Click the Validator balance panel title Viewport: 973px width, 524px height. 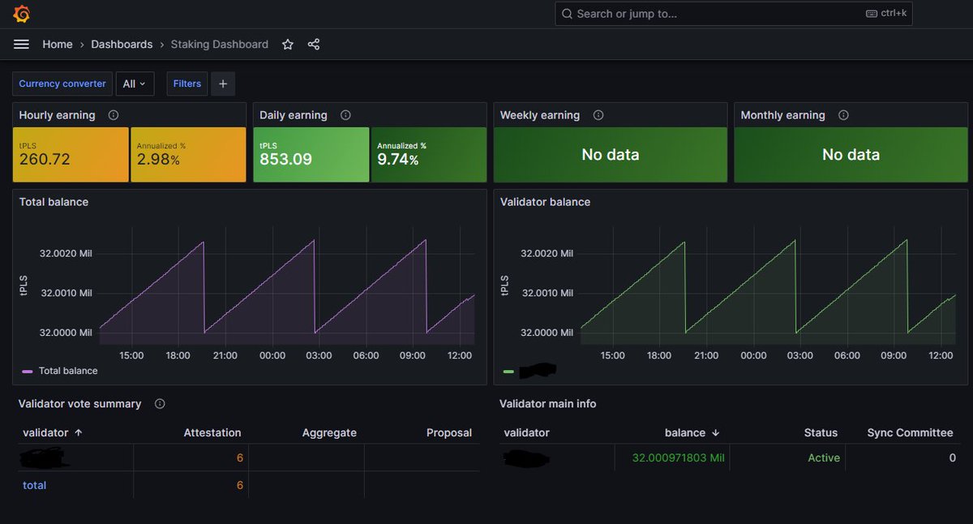tap(546, 202)
